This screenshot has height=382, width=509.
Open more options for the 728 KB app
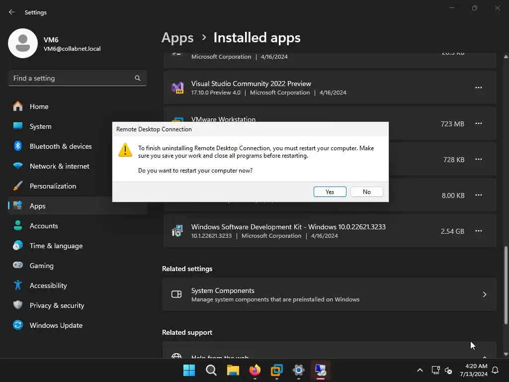(479, 159)
